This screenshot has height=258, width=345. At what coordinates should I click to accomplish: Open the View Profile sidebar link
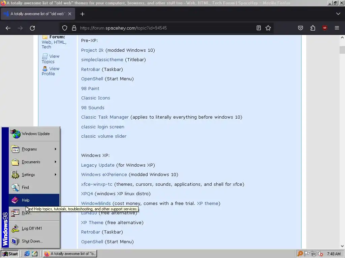click(x=51, y=71)
